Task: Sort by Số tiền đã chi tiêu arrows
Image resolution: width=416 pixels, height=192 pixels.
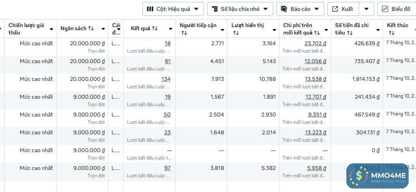Action: point(350,33)
